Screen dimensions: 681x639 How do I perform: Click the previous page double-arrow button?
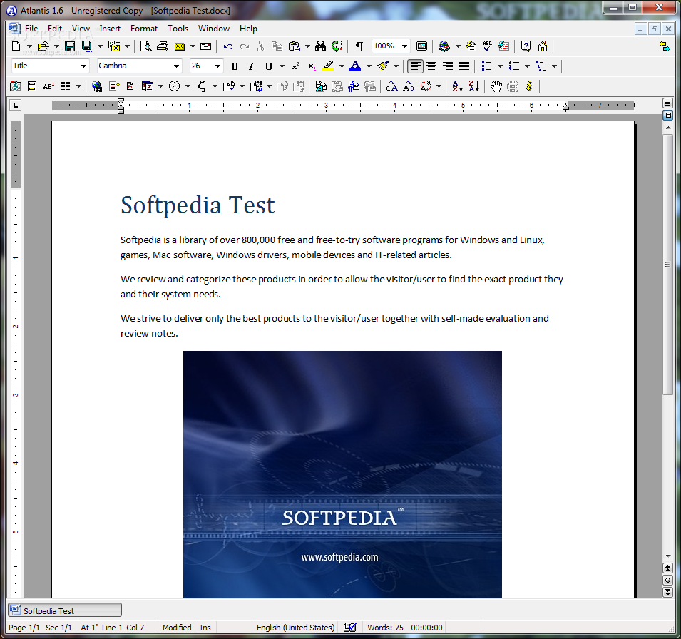pos(667,568)
